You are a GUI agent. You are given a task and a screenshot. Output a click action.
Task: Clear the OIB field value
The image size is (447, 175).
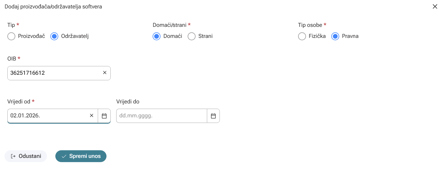[105, 73]
